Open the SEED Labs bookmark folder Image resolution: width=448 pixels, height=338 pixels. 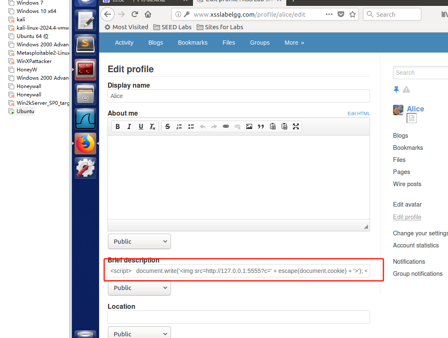pos(173,27)
